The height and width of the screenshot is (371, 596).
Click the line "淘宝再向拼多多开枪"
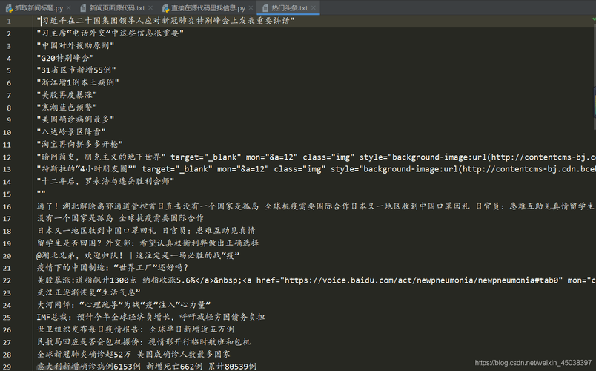[80, 144]
